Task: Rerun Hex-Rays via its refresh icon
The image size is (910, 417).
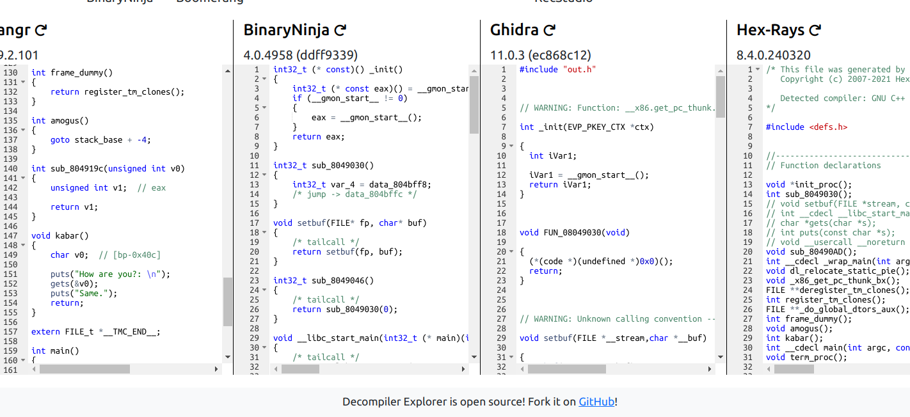Action: (x=815, y=29)
